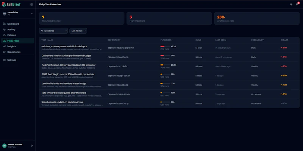Click the 8/10 impact trend icon
This screenshot has height=151, width=303.
point(281,48)
